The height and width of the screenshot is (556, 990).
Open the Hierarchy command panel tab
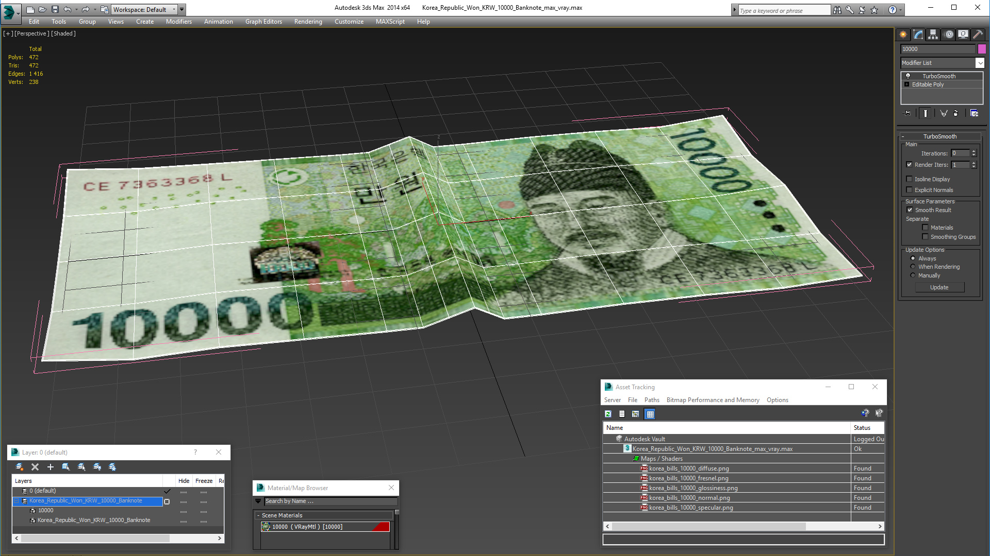933,34
